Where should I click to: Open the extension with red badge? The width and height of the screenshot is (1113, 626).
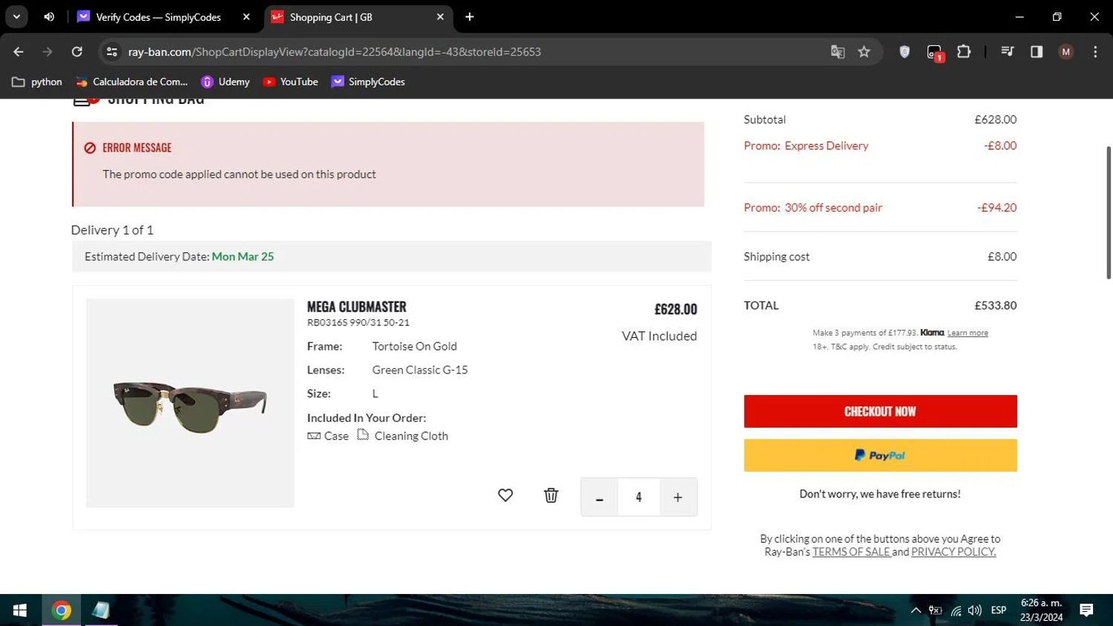point(935,53)
